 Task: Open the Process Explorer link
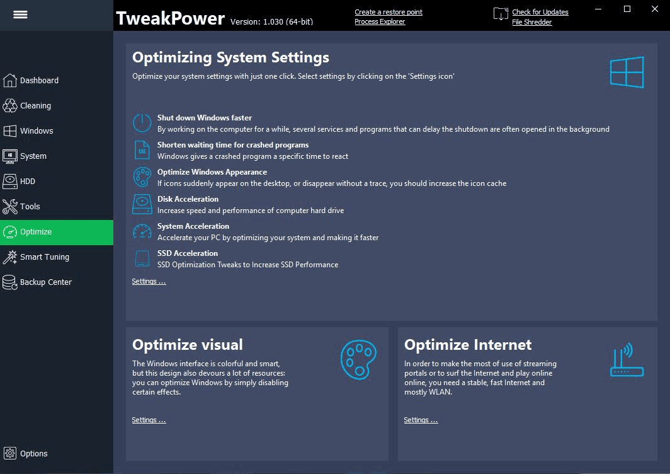[x=380, y=21]
